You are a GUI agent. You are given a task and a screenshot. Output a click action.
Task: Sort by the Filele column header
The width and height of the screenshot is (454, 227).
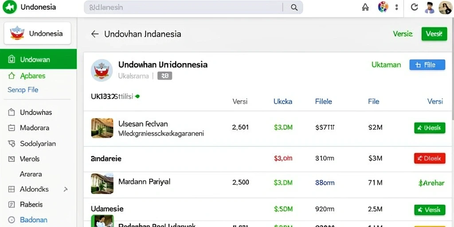pyautogui.click(x=323, y=102)
